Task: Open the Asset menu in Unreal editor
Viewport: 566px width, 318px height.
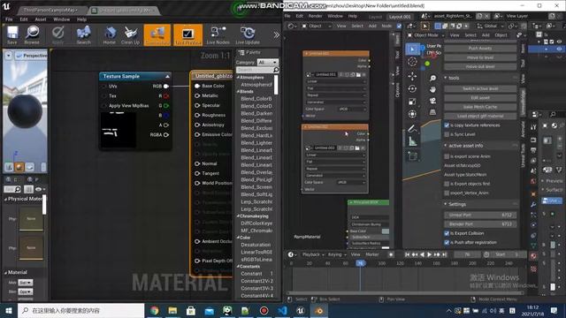Action: 41,19
